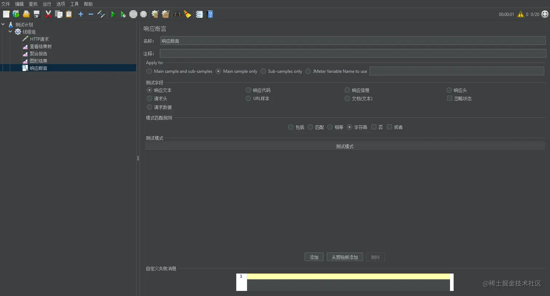This screenshot has width=550, height=296.
Task: Select 图形结果 in the tree
Action: [x=39, y=61]
